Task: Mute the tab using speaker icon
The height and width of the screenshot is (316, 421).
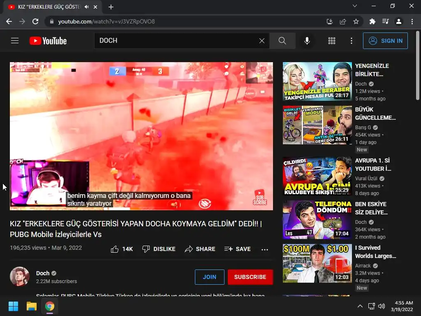Action: coord(86,7)
